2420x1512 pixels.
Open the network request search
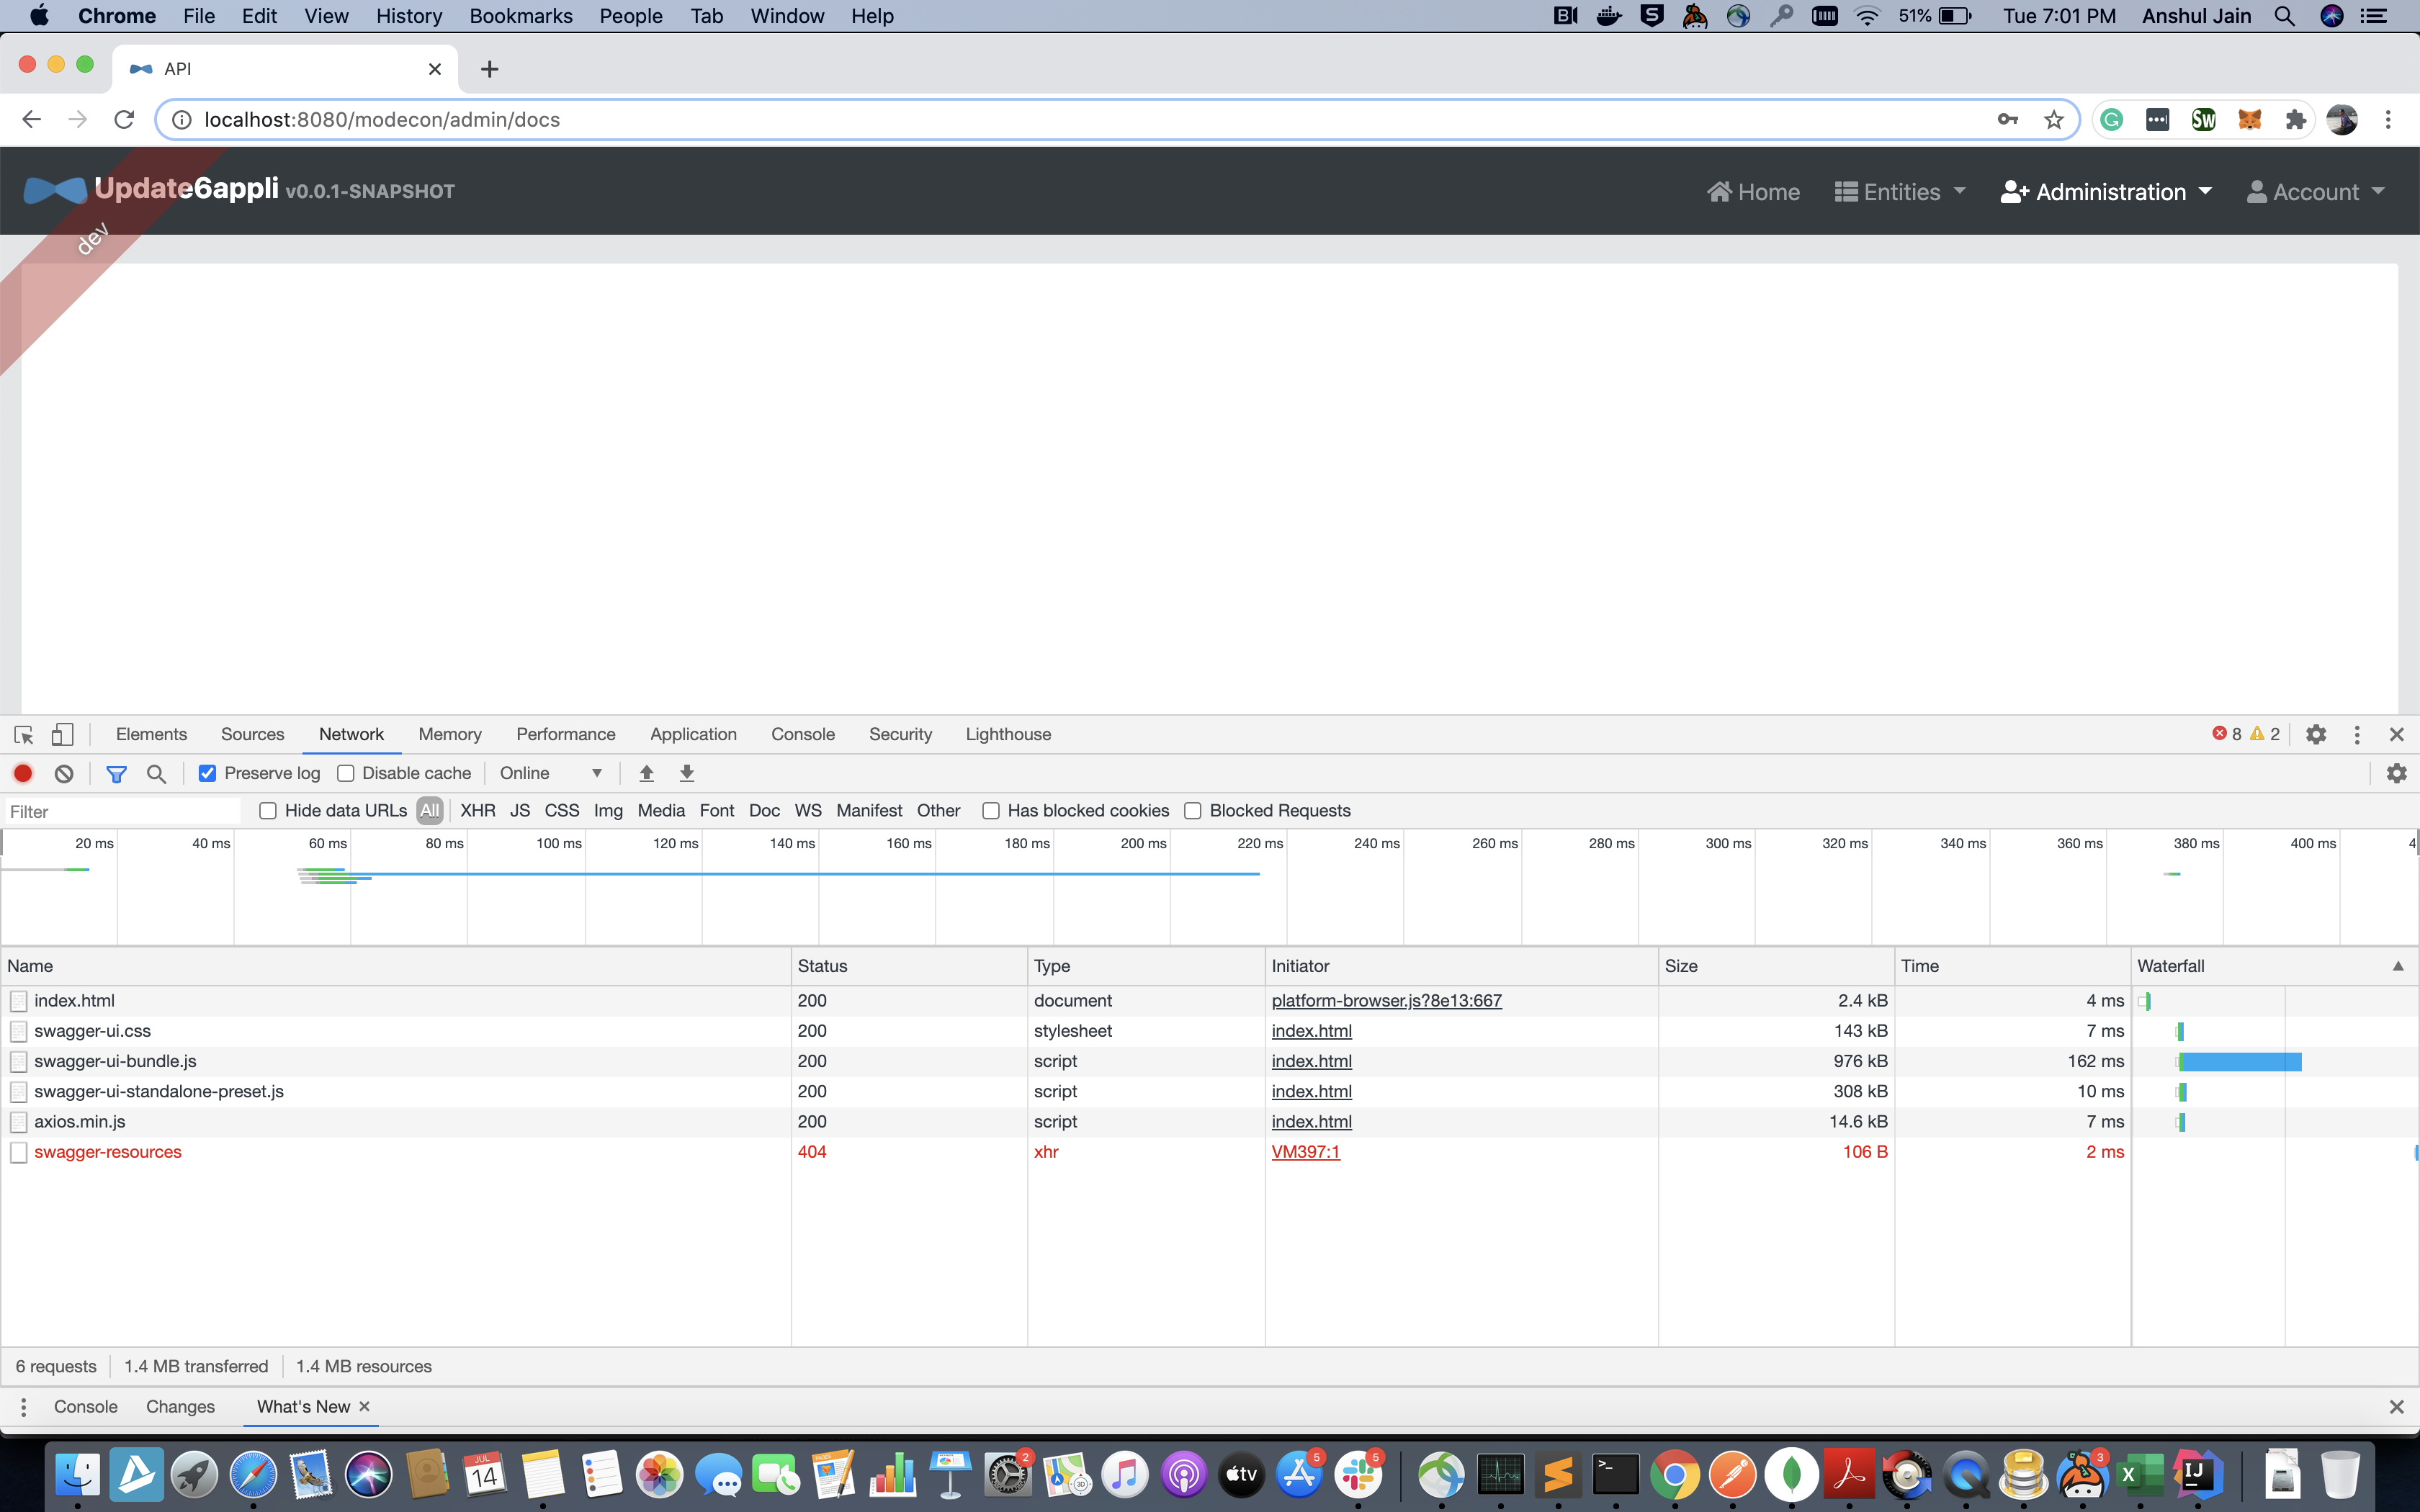click(156, 773)
